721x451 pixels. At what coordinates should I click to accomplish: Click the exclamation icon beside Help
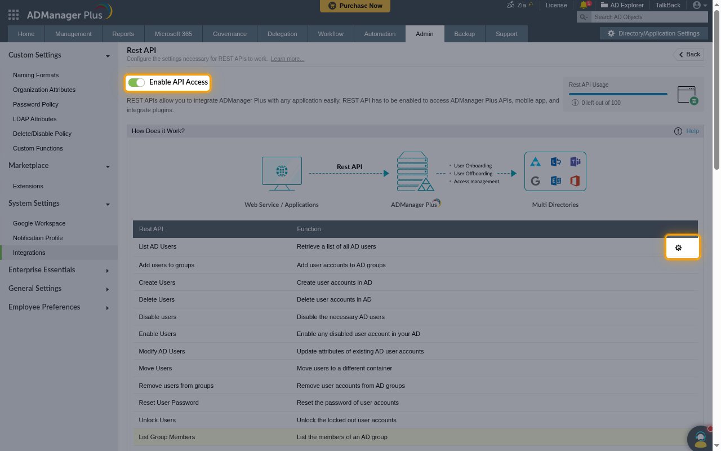click(x=678, y=131)
